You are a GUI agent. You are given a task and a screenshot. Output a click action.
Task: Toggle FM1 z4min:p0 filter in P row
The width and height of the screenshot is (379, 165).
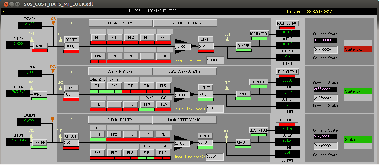pos(98,86)
